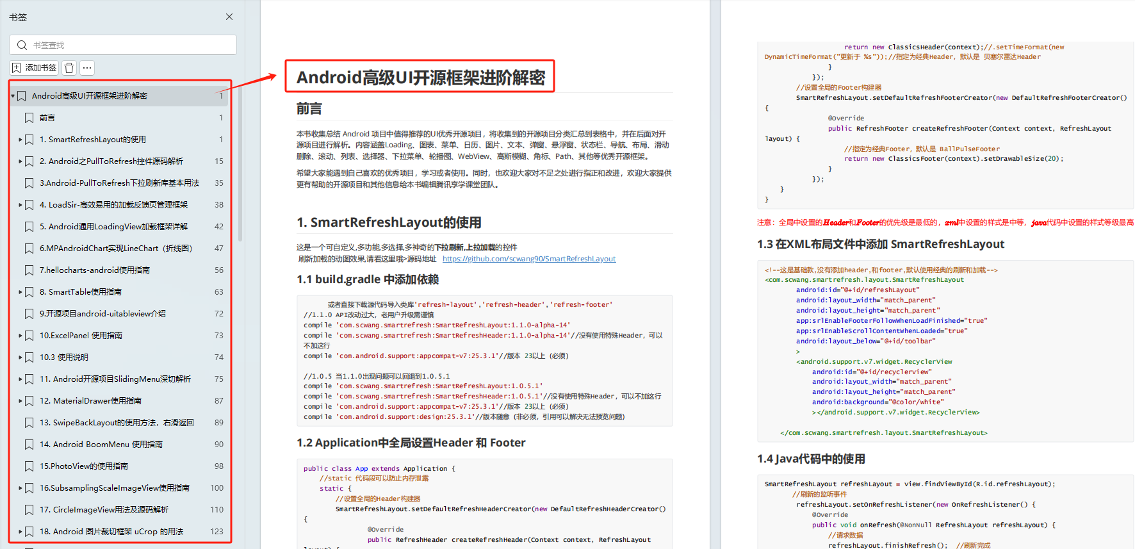The width and height of the screenshot is (1135, 549).
Task: Click bookmark icon beside 7.hellocharts-android
Action: point(29,270)
